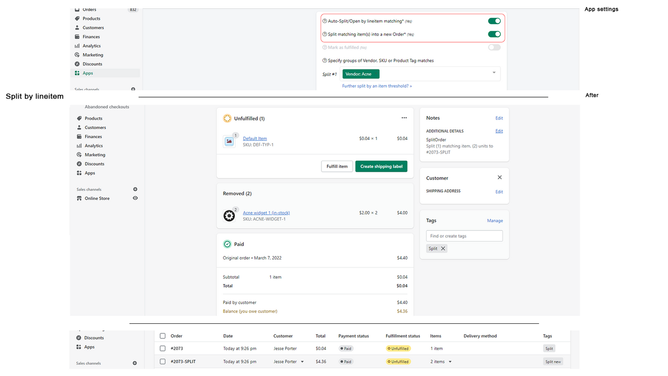Image resolution: width=668 pixels, height=376 pixels.
Task: Remove the Split tag with its X
Action: [x=443, y=249]
